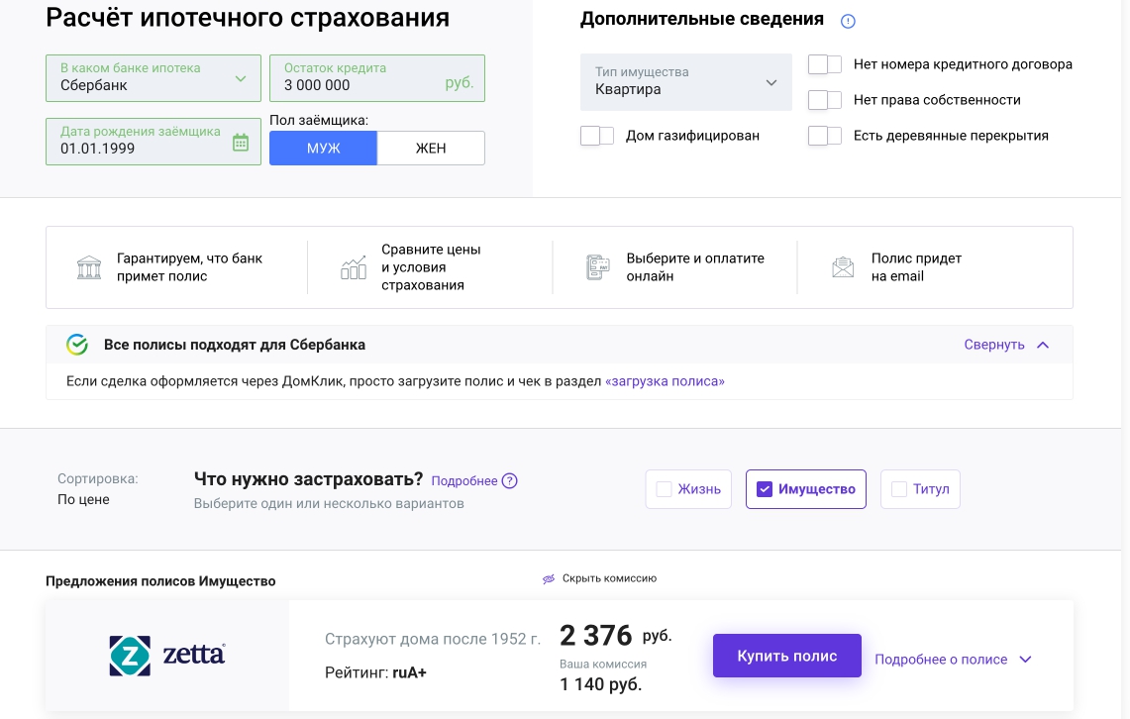Check the Жизнь insurance option

click(688, 489)
